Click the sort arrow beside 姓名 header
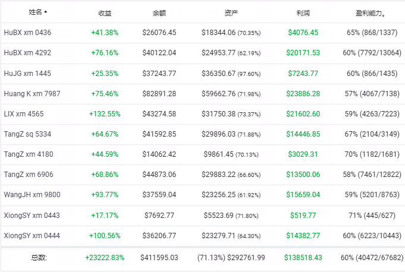 [46, 12]
